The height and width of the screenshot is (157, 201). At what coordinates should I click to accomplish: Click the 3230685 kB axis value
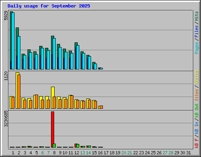(6, 119)
